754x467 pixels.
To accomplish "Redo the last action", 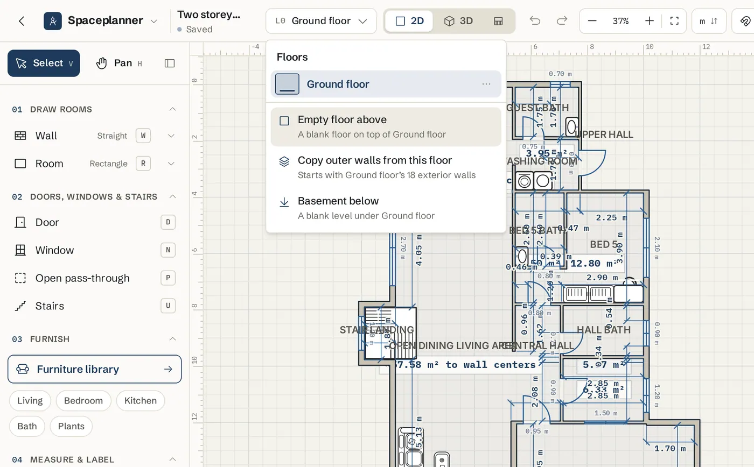I will [562, 21].
